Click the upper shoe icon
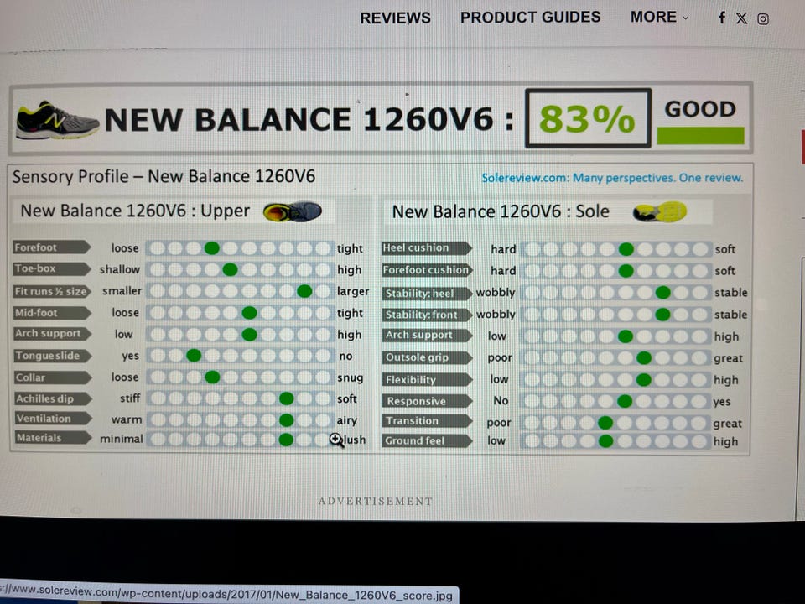Image resolution: width=805 pixels, height=604 pixels. click(x=292, y=211)
